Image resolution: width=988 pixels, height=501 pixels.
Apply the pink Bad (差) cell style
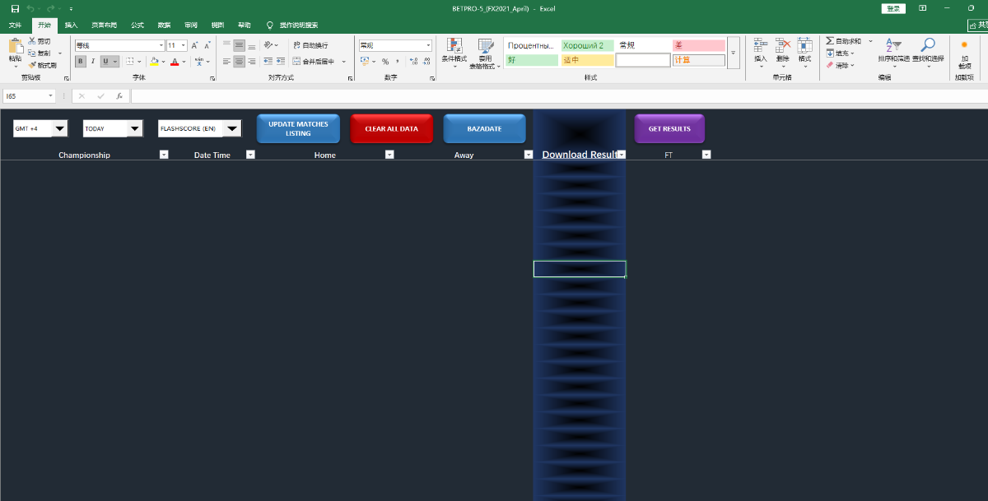pos(698,45)
